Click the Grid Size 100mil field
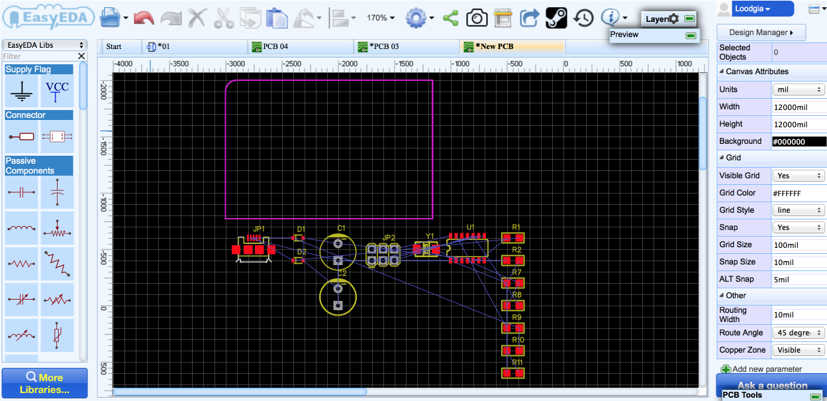 tap(799, 245)
